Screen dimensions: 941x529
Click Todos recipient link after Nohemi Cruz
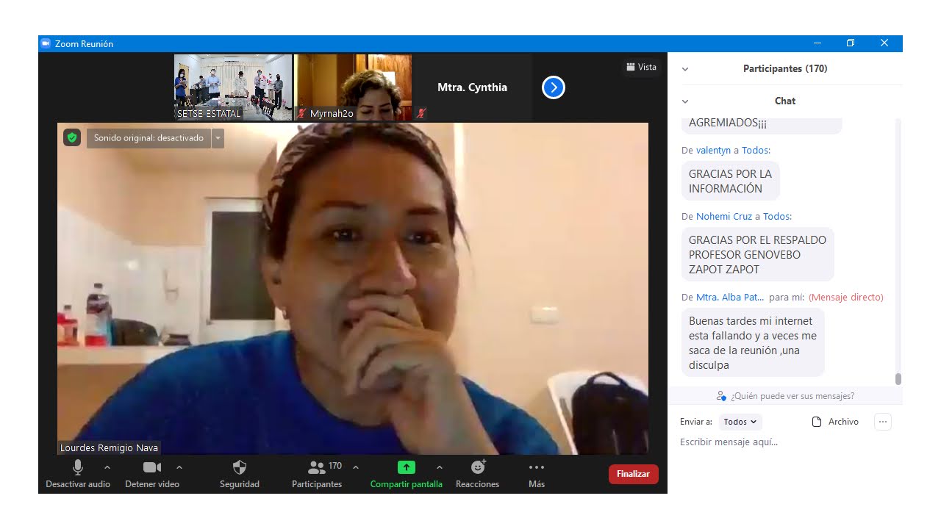[x=777, y=216]
